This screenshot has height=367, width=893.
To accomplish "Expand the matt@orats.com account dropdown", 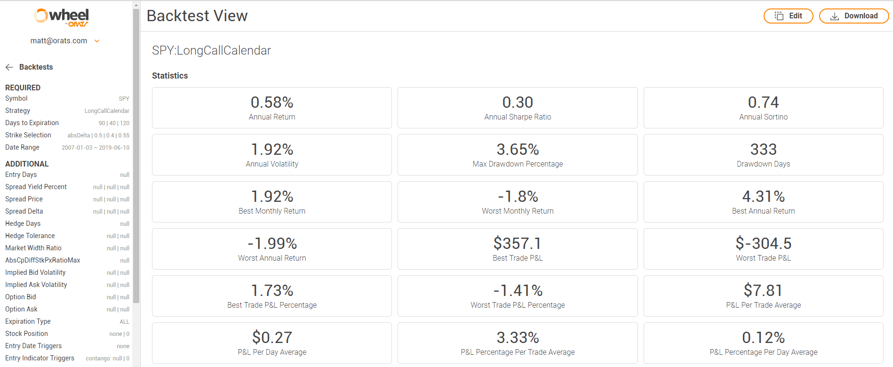I will tap(97, 41).
